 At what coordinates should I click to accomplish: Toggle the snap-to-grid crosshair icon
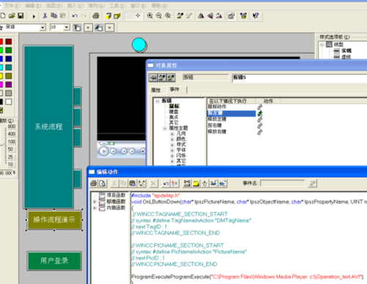(138, 16)
